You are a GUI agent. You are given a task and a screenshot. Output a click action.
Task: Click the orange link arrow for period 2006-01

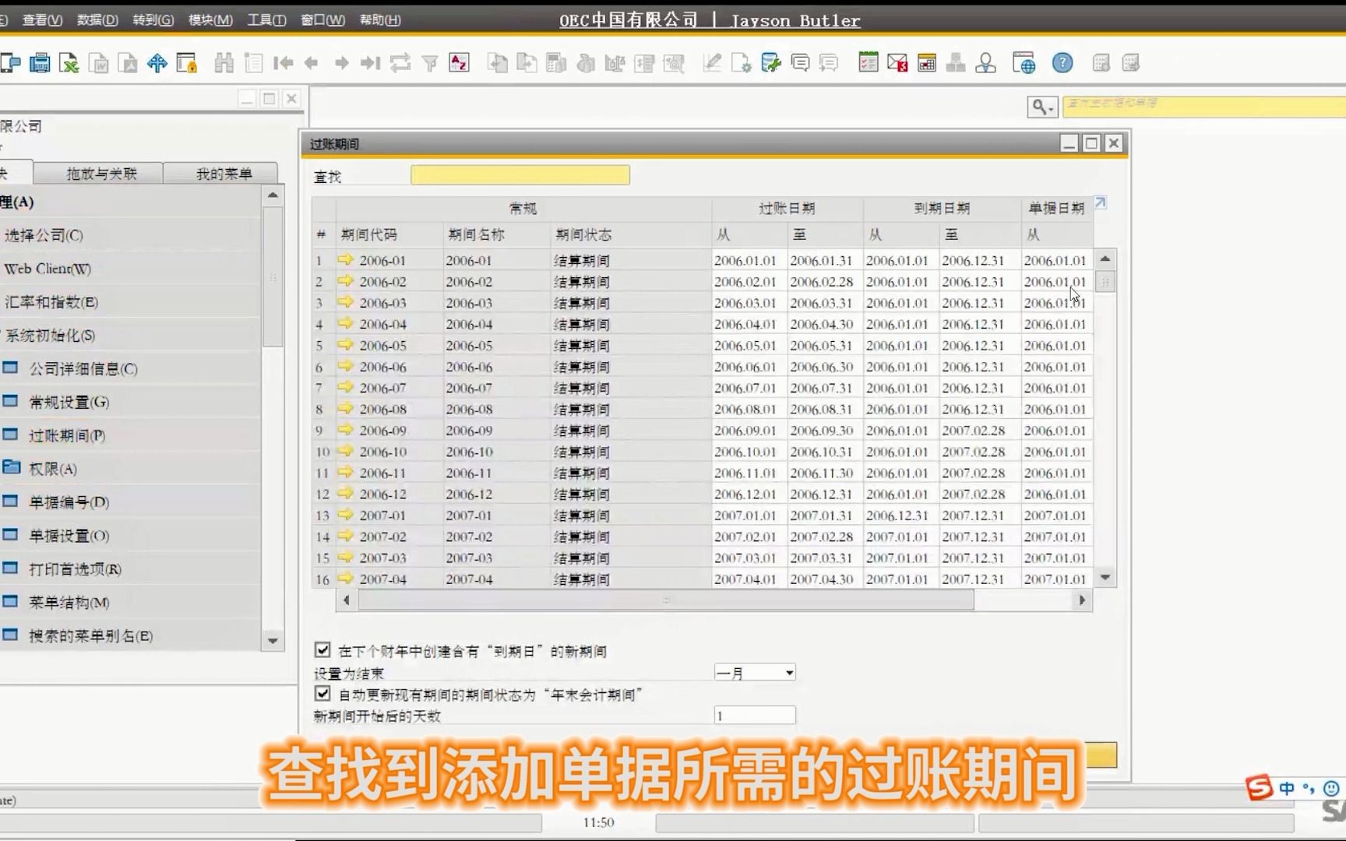point(346,259)
